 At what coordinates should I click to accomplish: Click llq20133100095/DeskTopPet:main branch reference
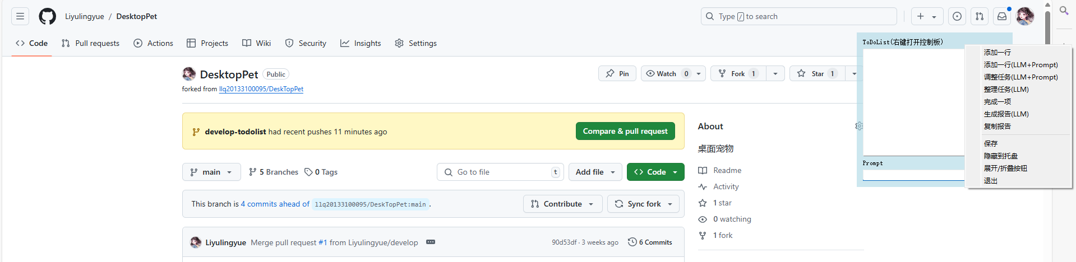pyautogui.click(x=370, y=204)
